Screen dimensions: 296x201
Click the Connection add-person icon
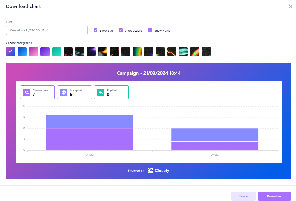click(x=27, y=92)
